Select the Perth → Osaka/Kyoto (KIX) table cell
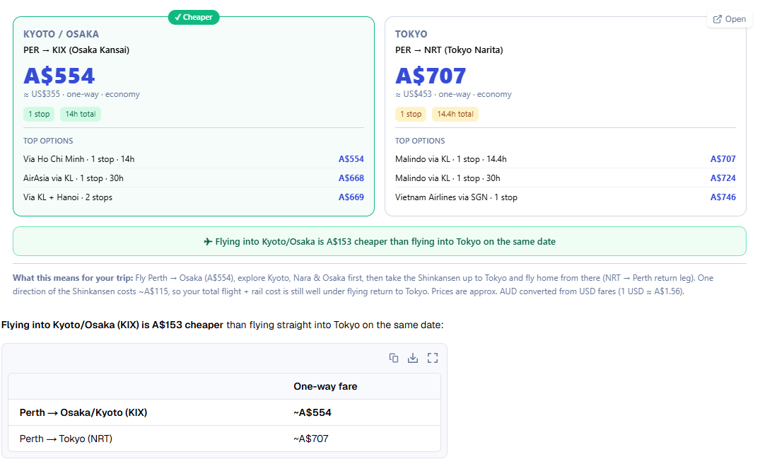 point(83,412)
